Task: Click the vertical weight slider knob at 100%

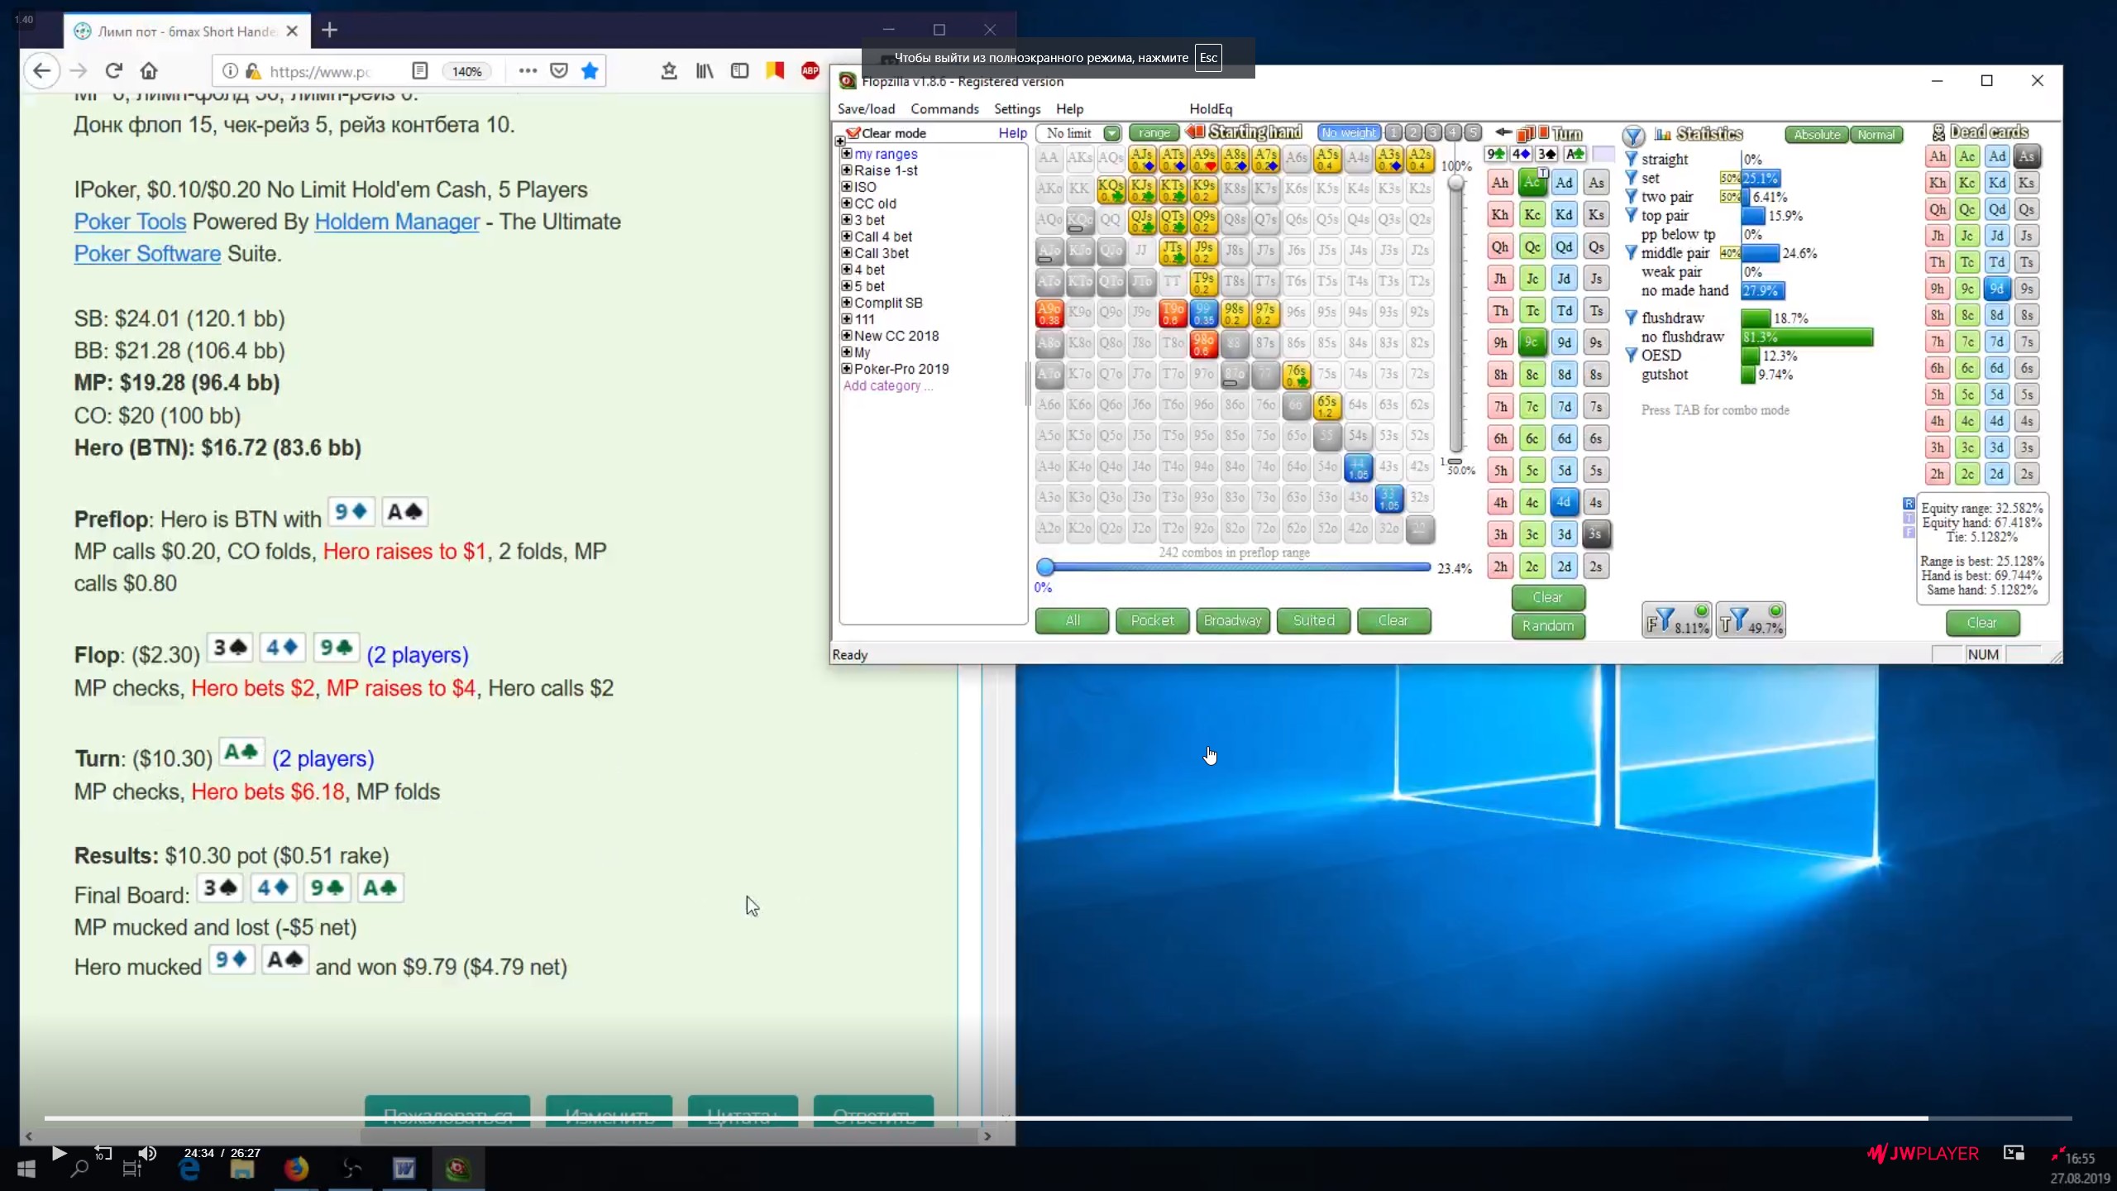Action: tap(1455, 184)
